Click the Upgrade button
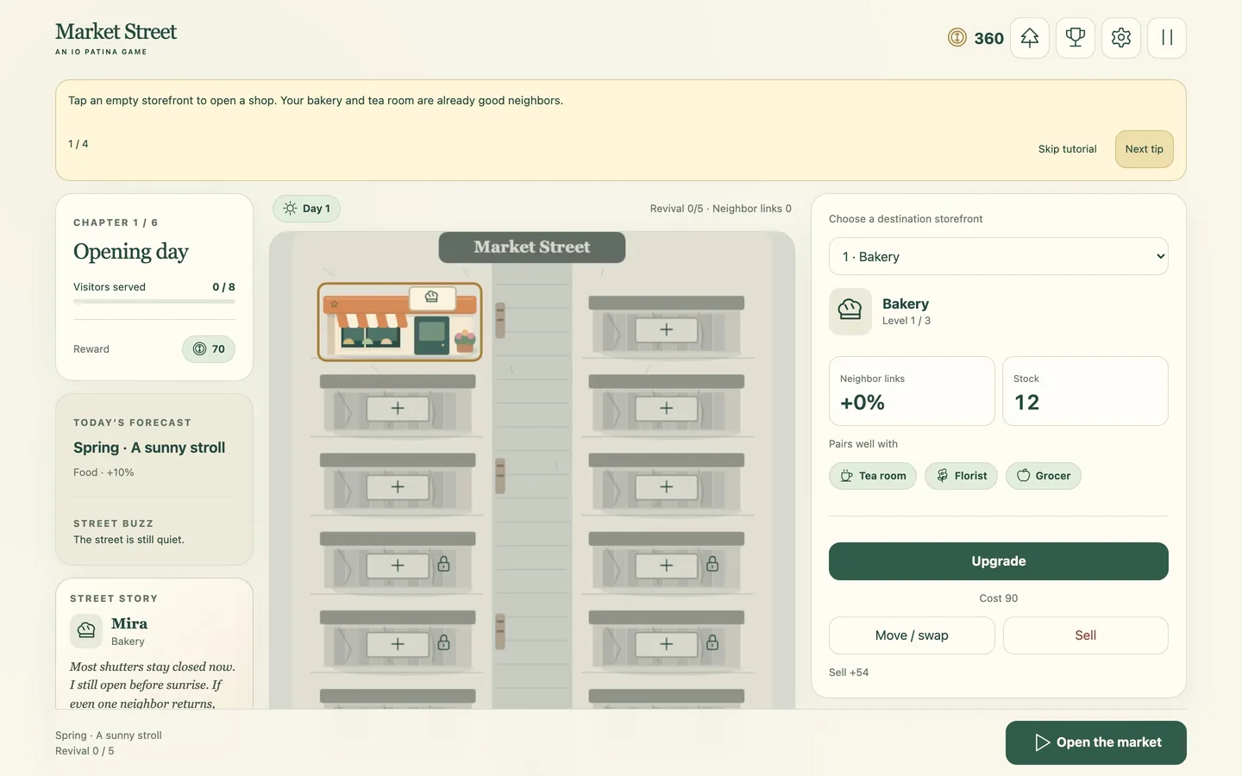The height and width of the screenshot is (776, 1242). click(999, 561)
